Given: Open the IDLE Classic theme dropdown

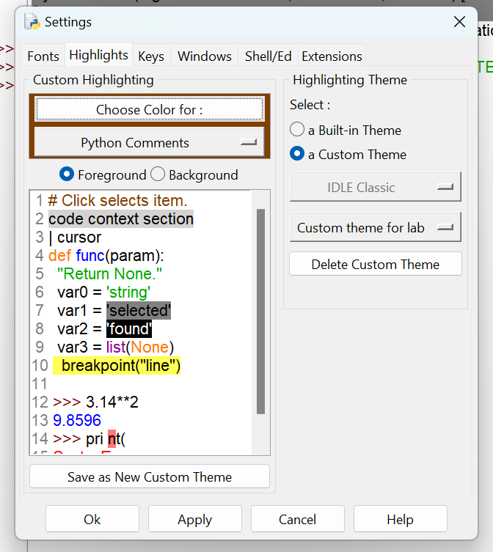Looking at the screenshot, I should pyautogui.click(x=375, y=188).
